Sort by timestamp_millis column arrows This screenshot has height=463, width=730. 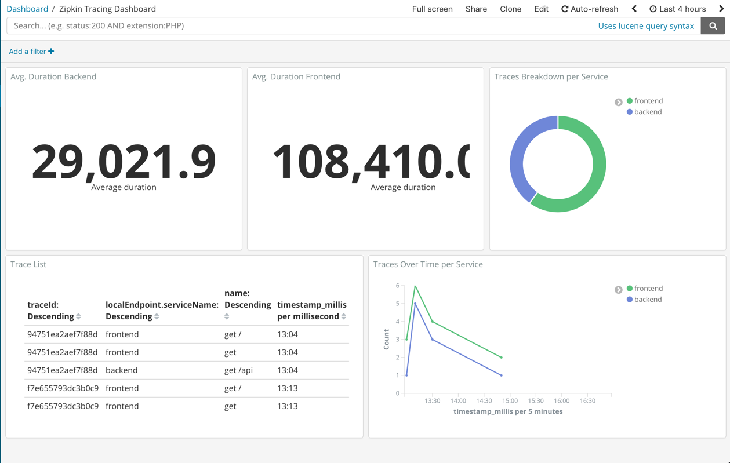[344, 316]
